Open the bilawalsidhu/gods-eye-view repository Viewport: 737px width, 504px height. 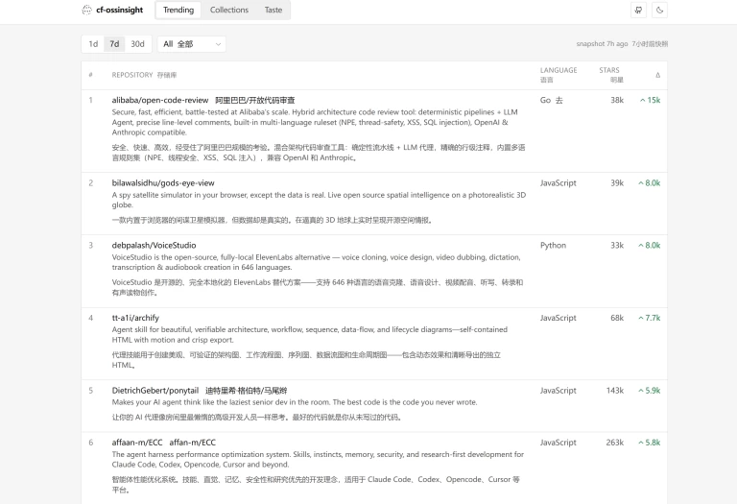pyautogui.click(x=163, y=183)
